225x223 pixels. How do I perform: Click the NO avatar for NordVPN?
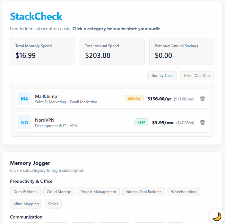tap(24, 122)
